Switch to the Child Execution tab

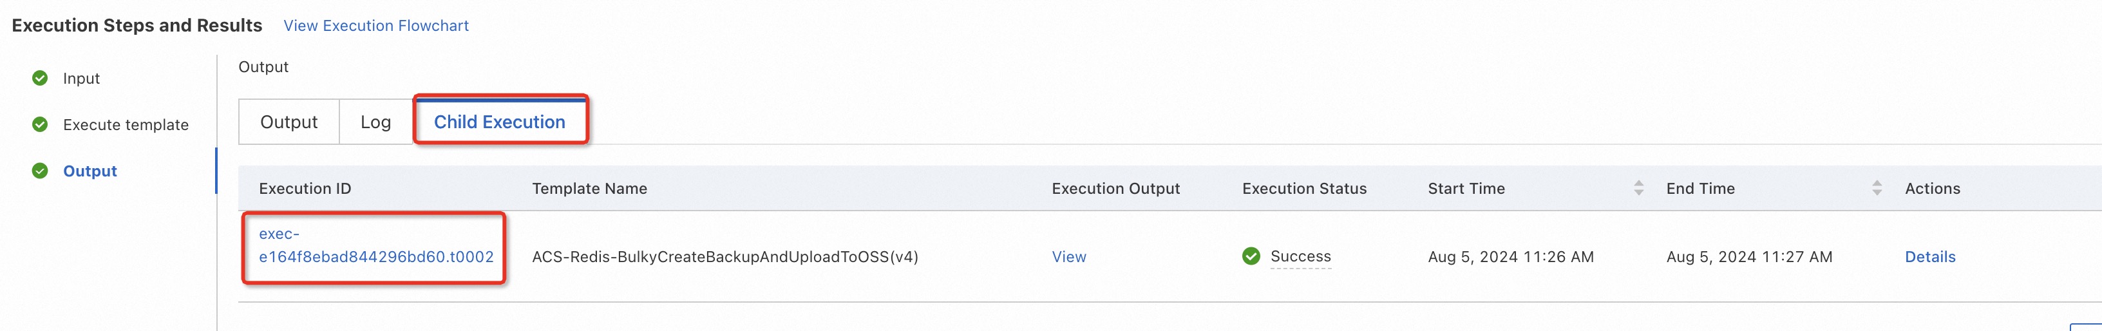(x=499, y=122)
